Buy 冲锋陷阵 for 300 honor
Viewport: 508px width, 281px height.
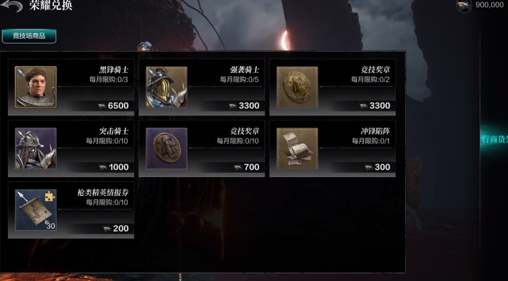[377, 167]
